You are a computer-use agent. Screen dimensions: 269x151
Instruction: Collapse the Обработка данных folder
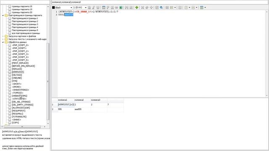[3, 42]
